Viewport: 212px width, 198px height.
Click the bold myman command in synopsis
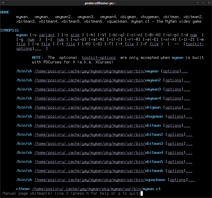point(22,35)
